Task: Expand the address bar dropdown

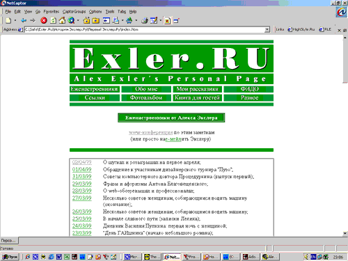Action: tap(267, 30)
